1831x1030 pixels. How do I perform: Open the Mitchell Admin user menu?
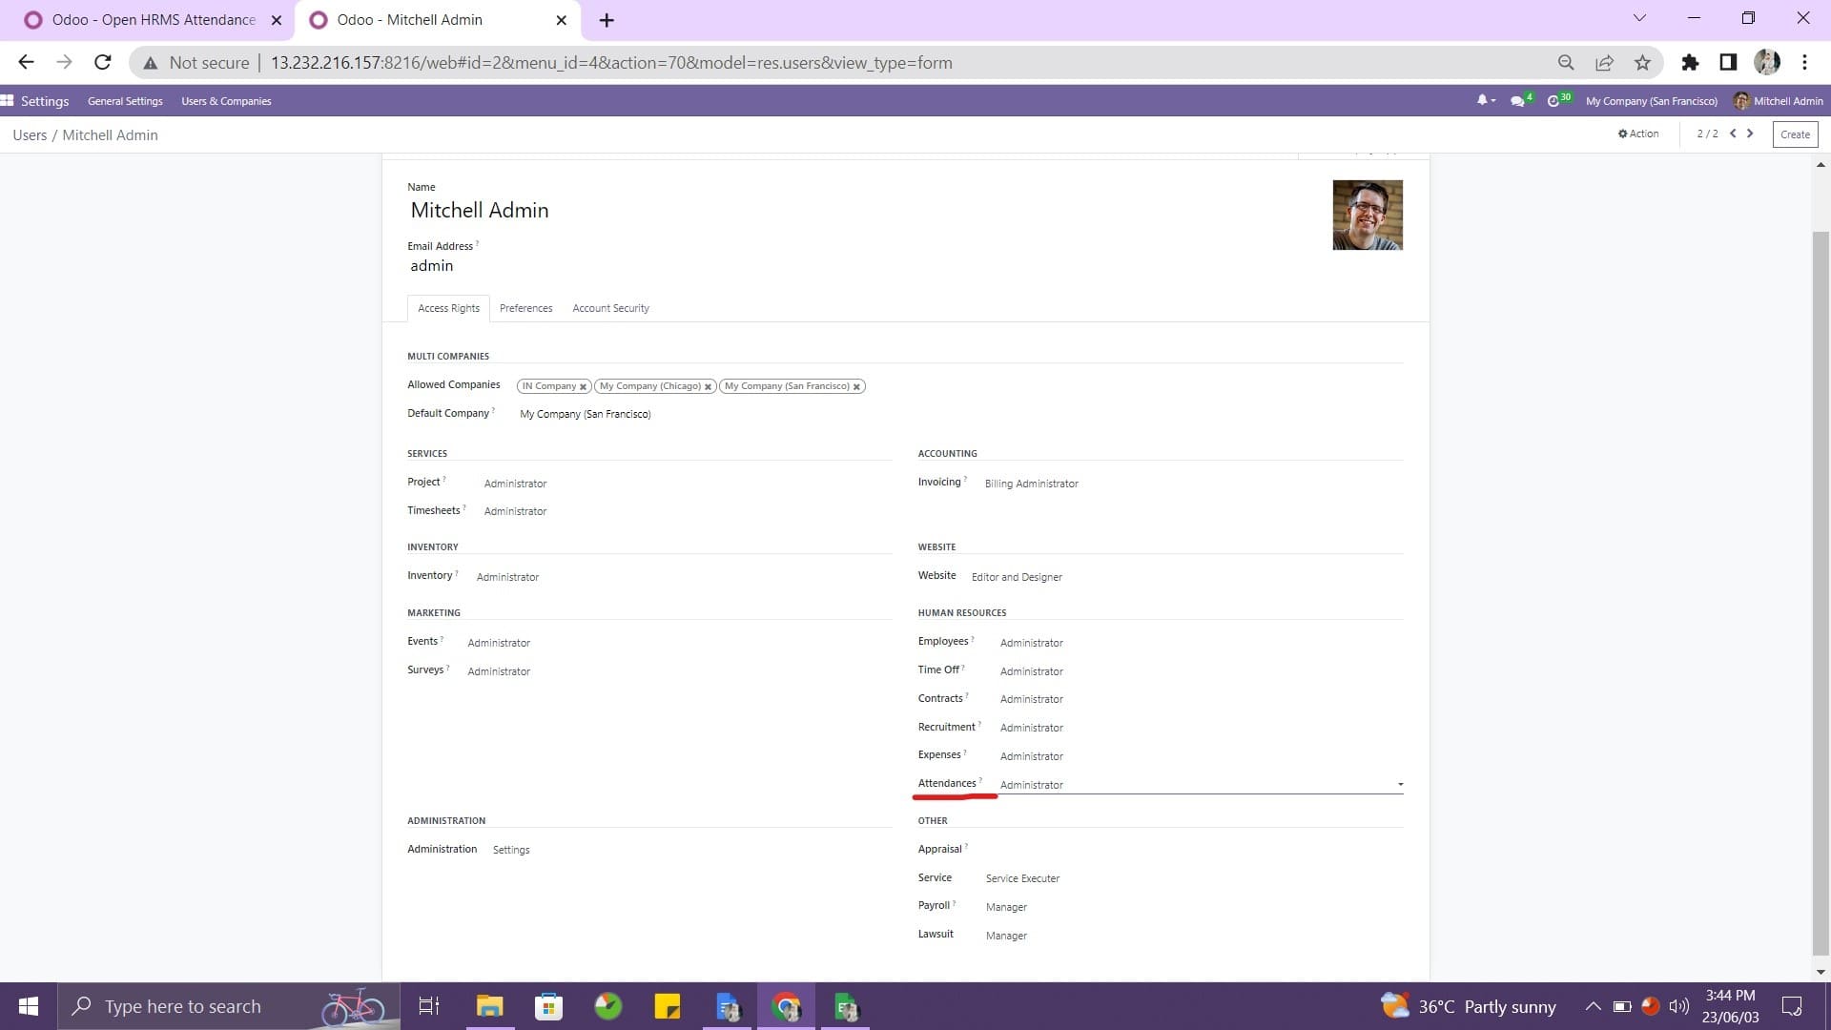(1779, 101)
